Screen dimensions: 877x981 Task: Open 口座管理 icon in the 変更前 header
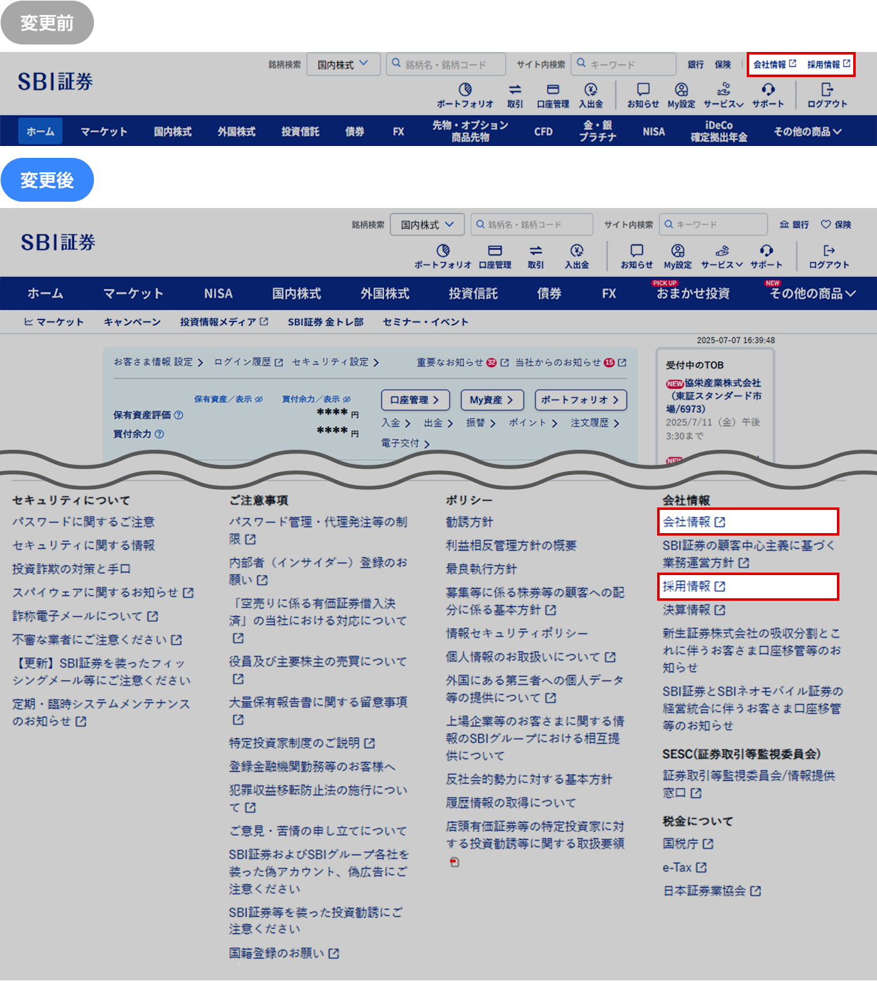553,90
